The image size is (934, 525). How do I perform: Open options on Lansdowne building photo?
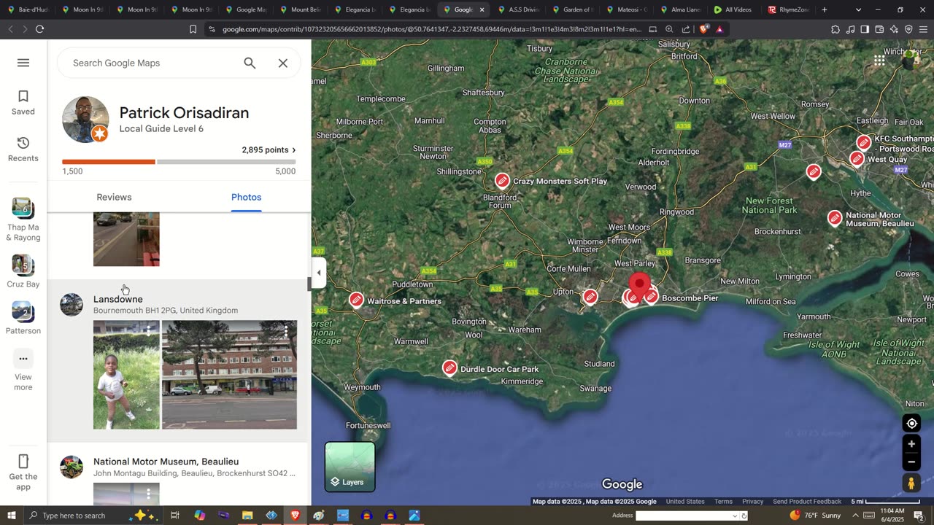pos(286,332)
